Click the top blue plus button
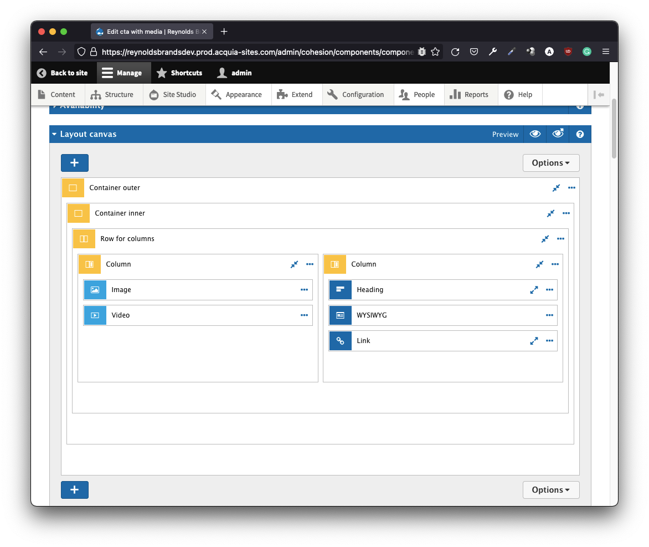Screen dimensions: 649x547 pyautogui.click(x=75, y=163)
